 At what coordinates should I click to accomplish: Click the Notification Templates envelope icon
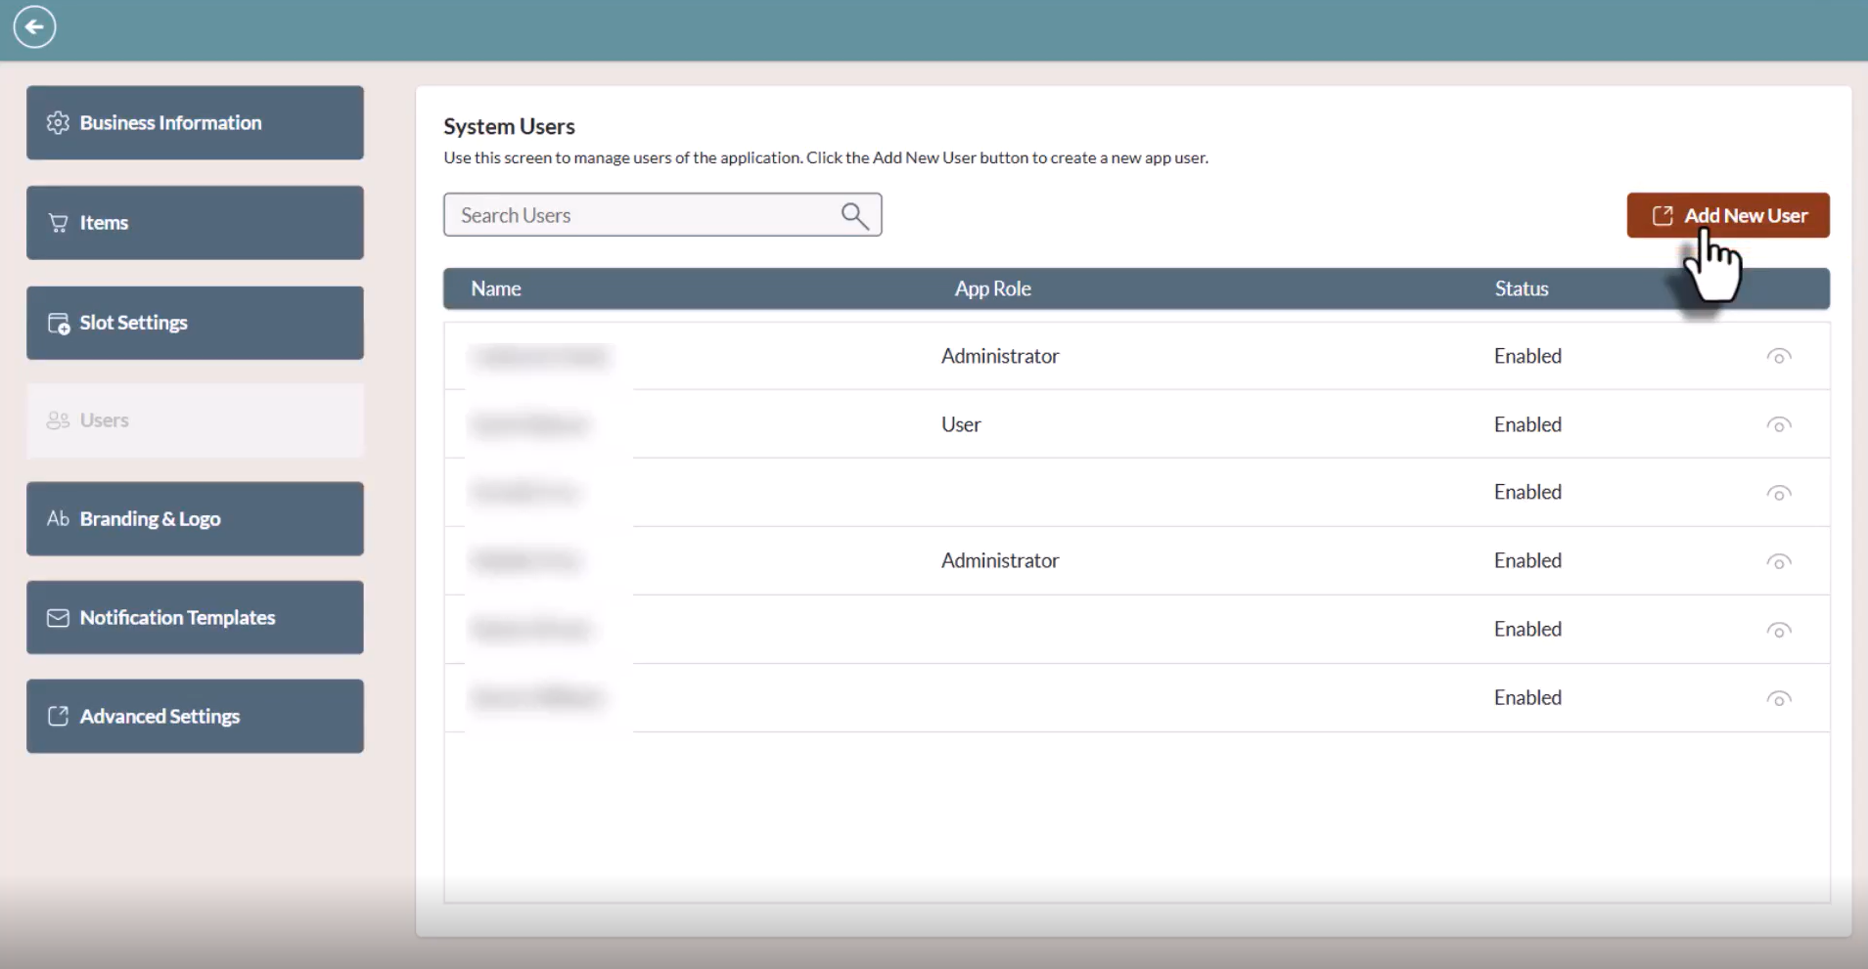pyautogui.click(x=57, y=617)
